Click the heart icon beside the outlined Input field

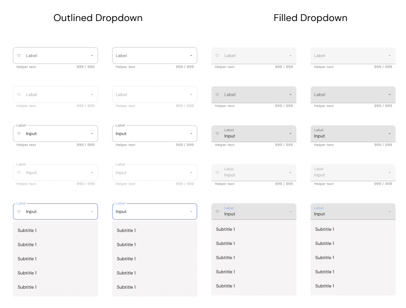tap(19, 134)
